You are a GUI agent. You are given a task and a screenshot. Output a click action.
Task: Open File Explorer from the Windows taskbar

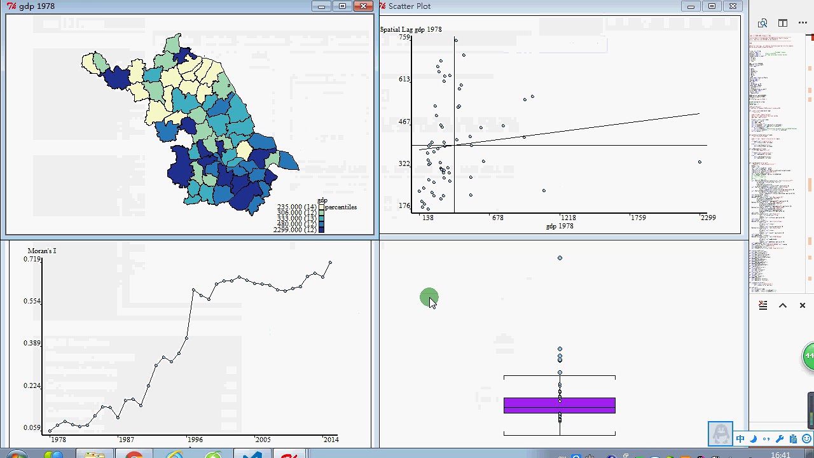point(94,455)
